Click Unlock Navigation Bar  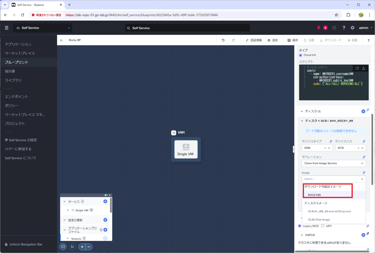point(23,244)
